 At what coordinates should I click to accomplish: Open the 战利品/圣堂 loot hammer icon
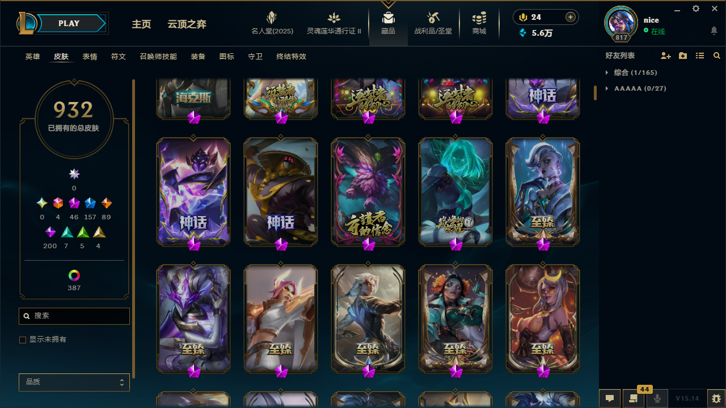click(x=433, y=18)
